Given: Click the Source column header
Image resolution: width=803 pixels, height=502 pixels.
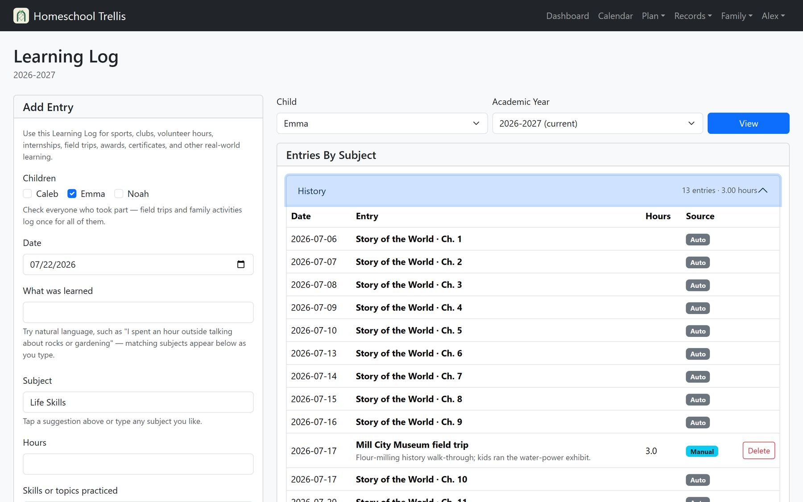Looking at the screenshot, I should coord(700,216).
